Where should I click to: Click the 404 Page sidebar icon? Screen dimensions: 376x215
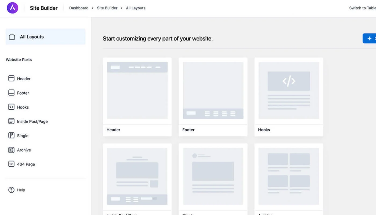click(x=11, y=164)
